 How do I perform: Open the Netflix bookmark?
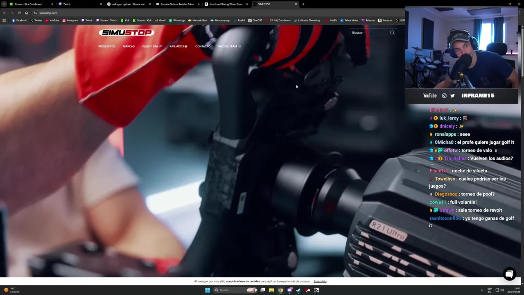331,20
